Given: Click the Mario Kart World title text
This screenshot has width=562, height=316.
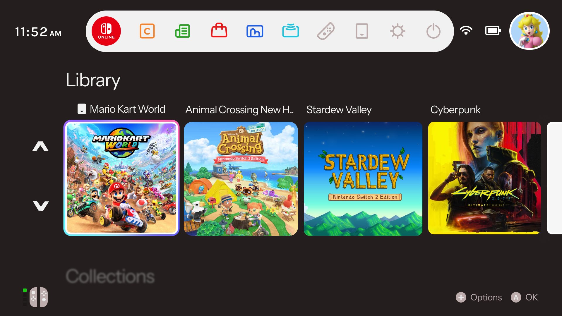Looking at the screenshot, I should coord(128,109).
